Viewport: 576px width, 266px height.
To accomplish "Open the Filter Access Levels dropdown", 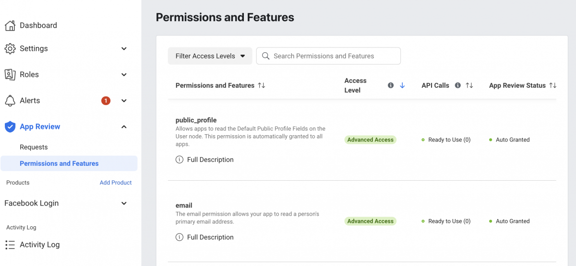I will [210, 56].
